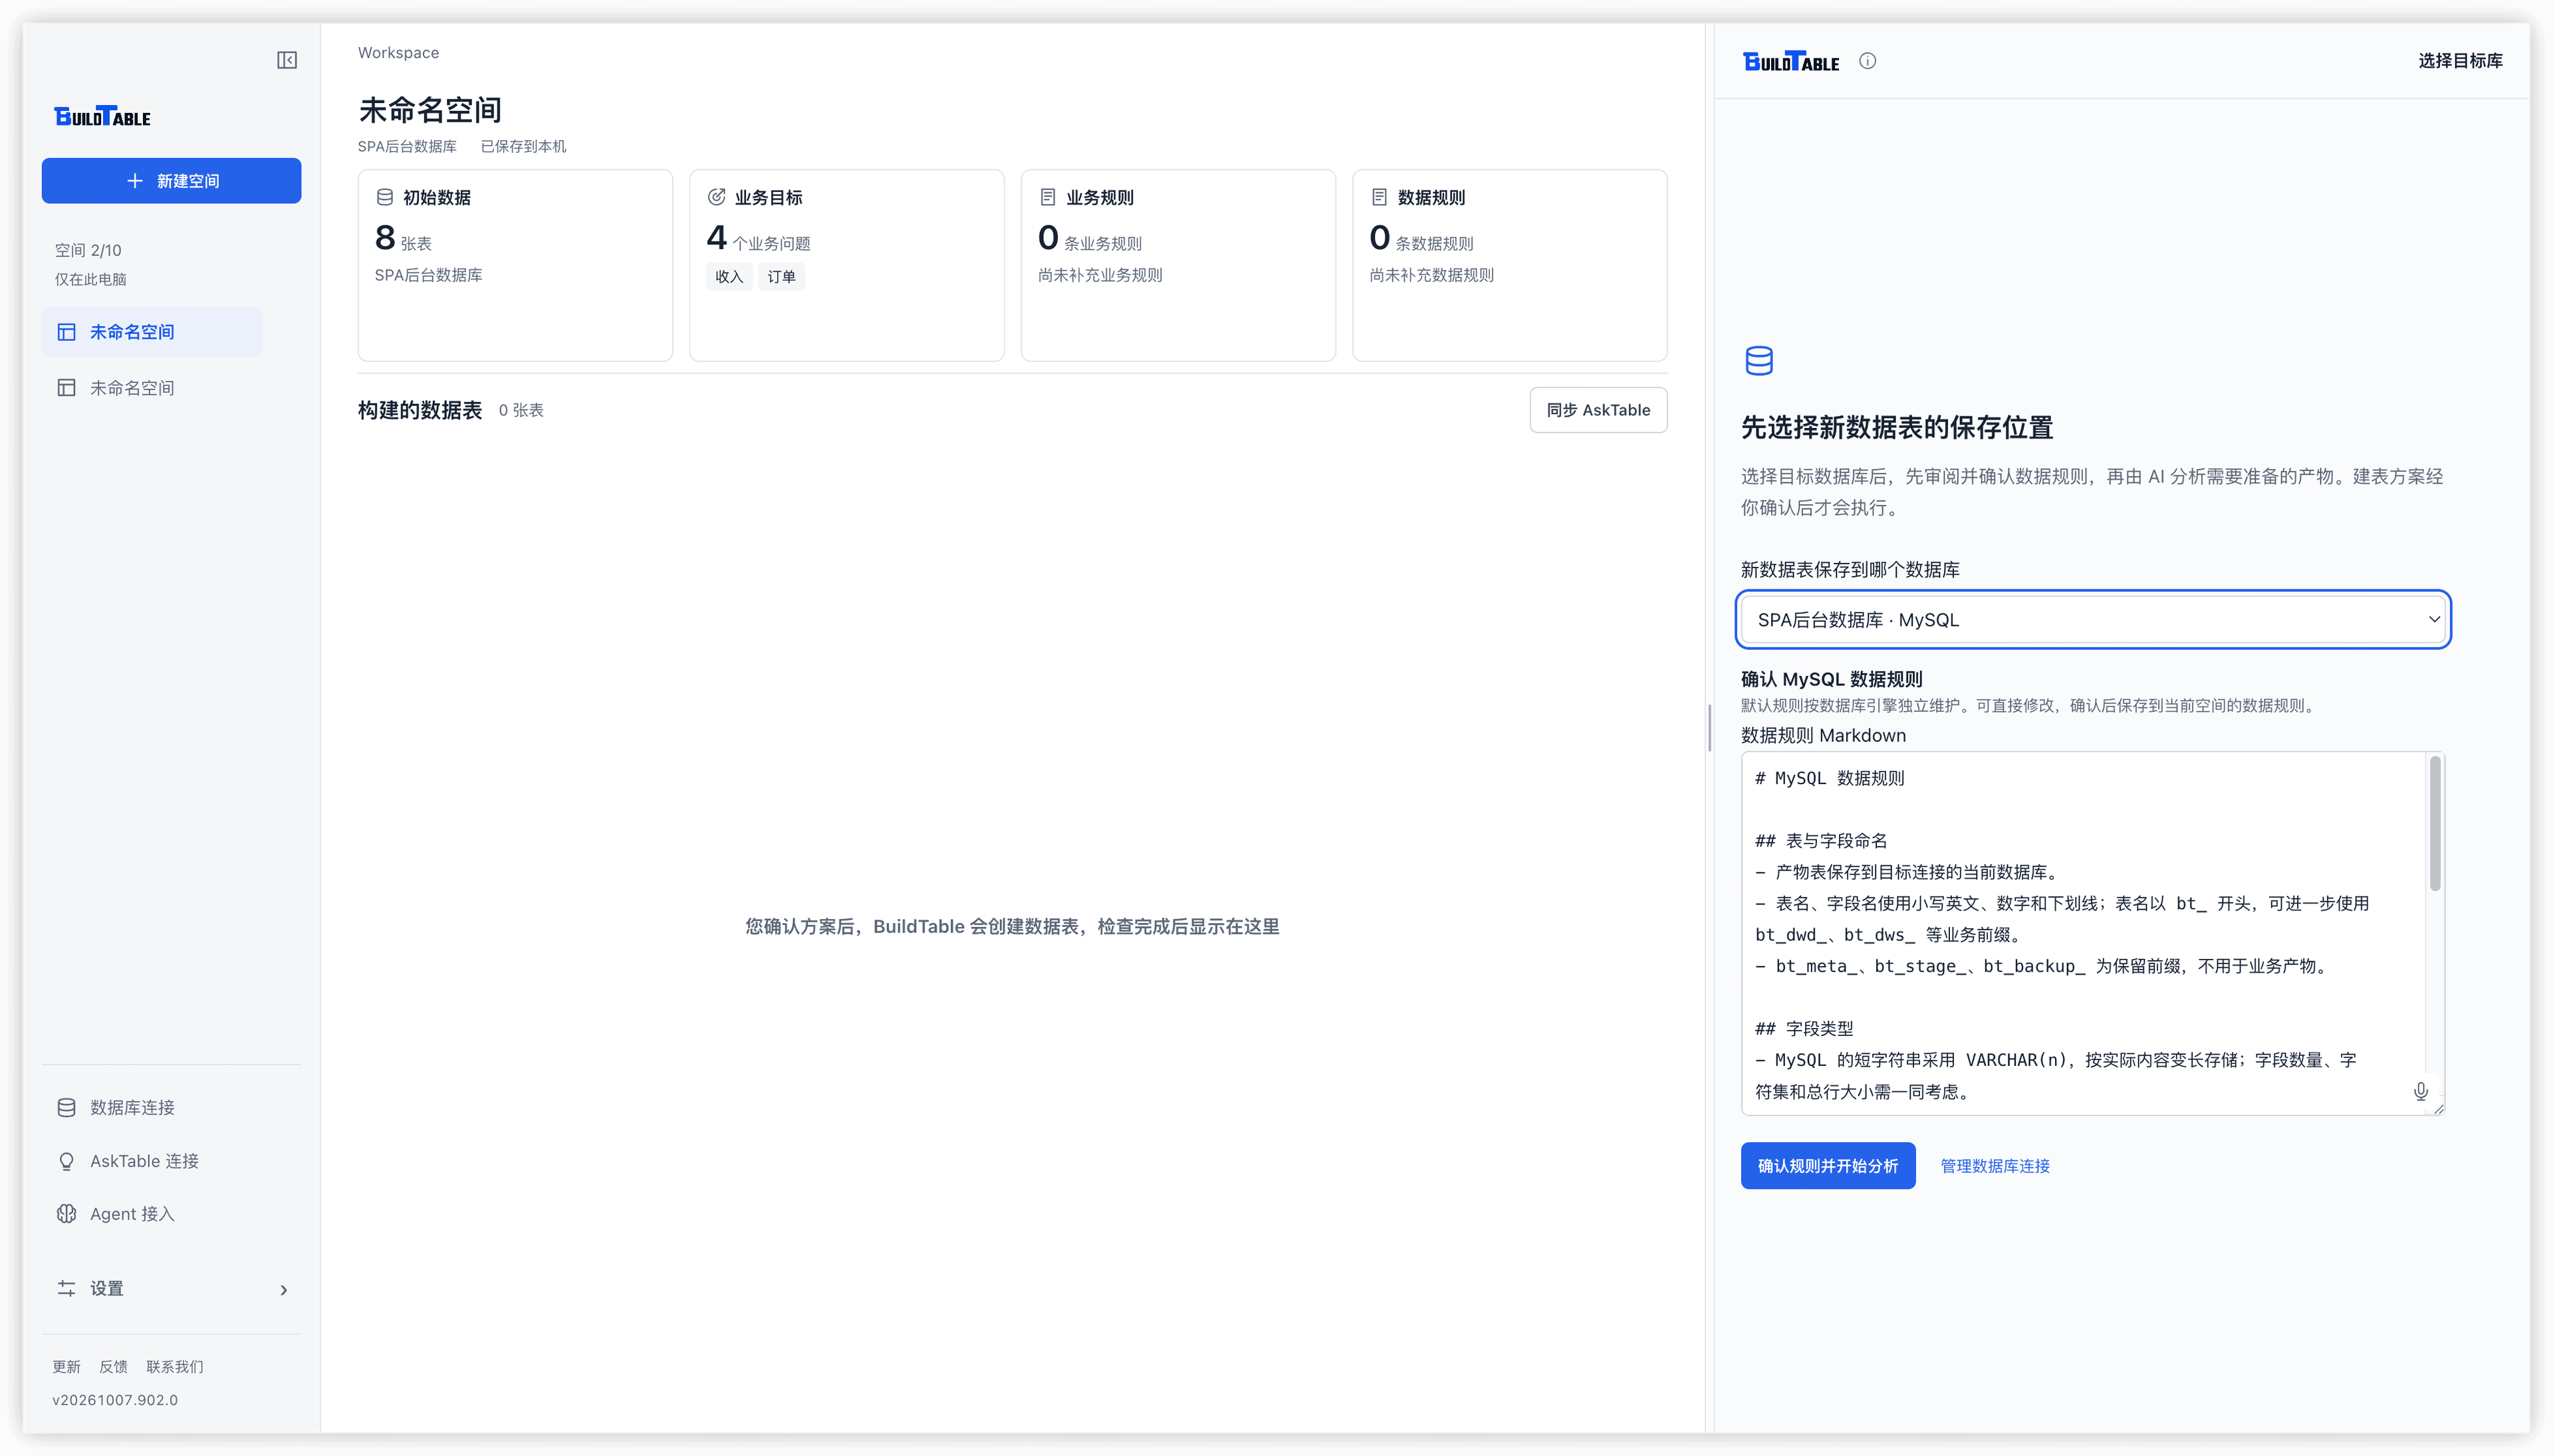Viewport: 2553px width, 1456px height.
Task: Click the 同步 AskTable button
Action: coord(1598,410)
